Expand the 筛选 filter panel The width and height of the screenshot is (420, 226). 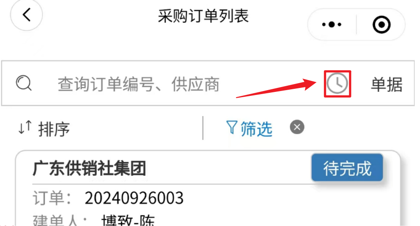(x=256, y=129)
